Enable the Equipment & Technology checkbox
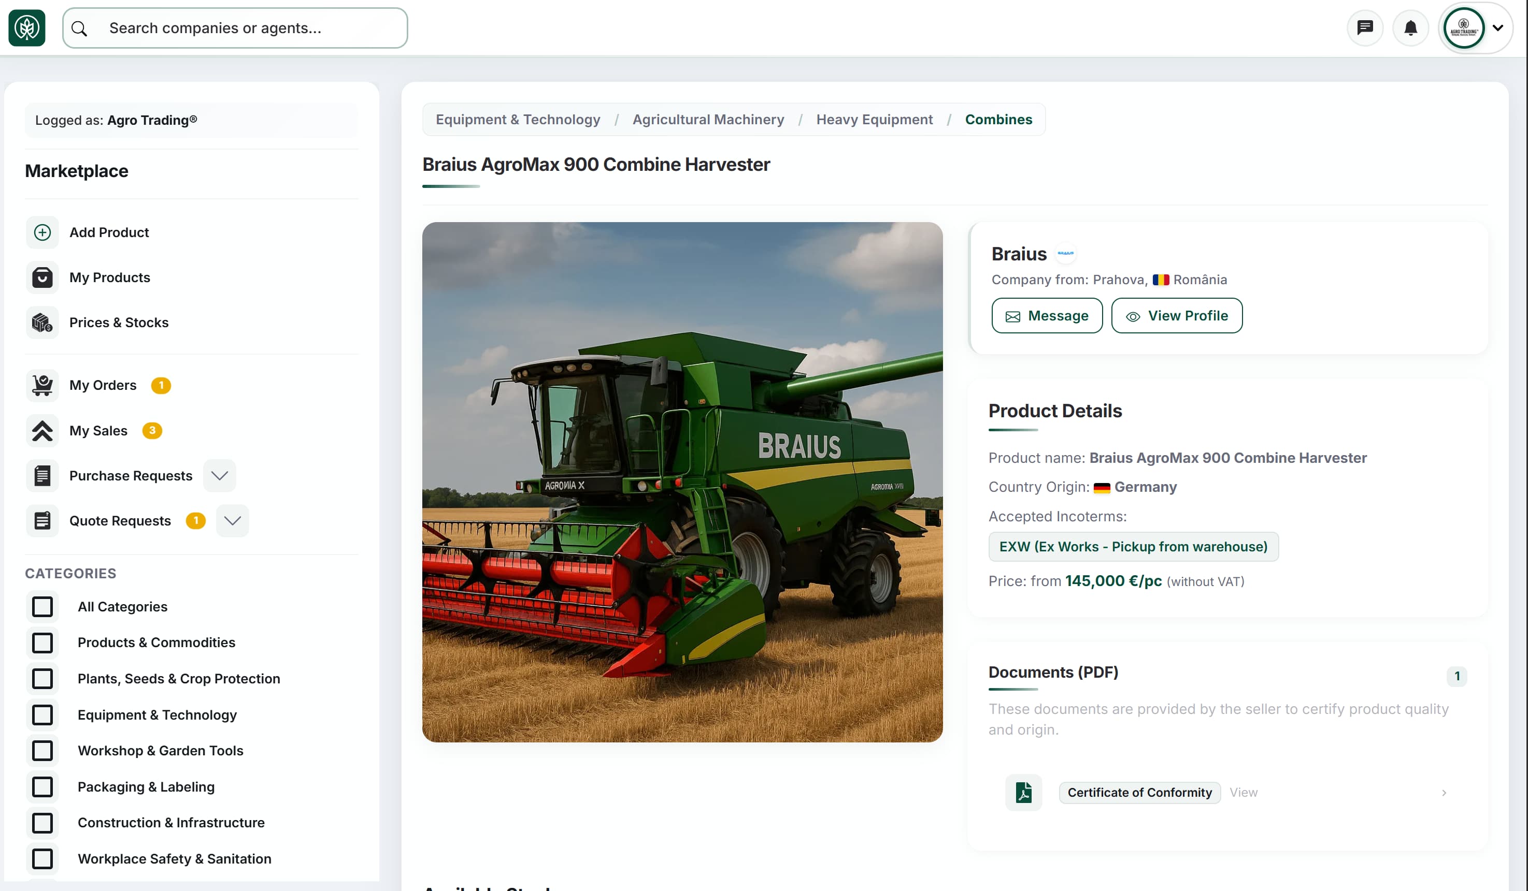 pos(42,715)
